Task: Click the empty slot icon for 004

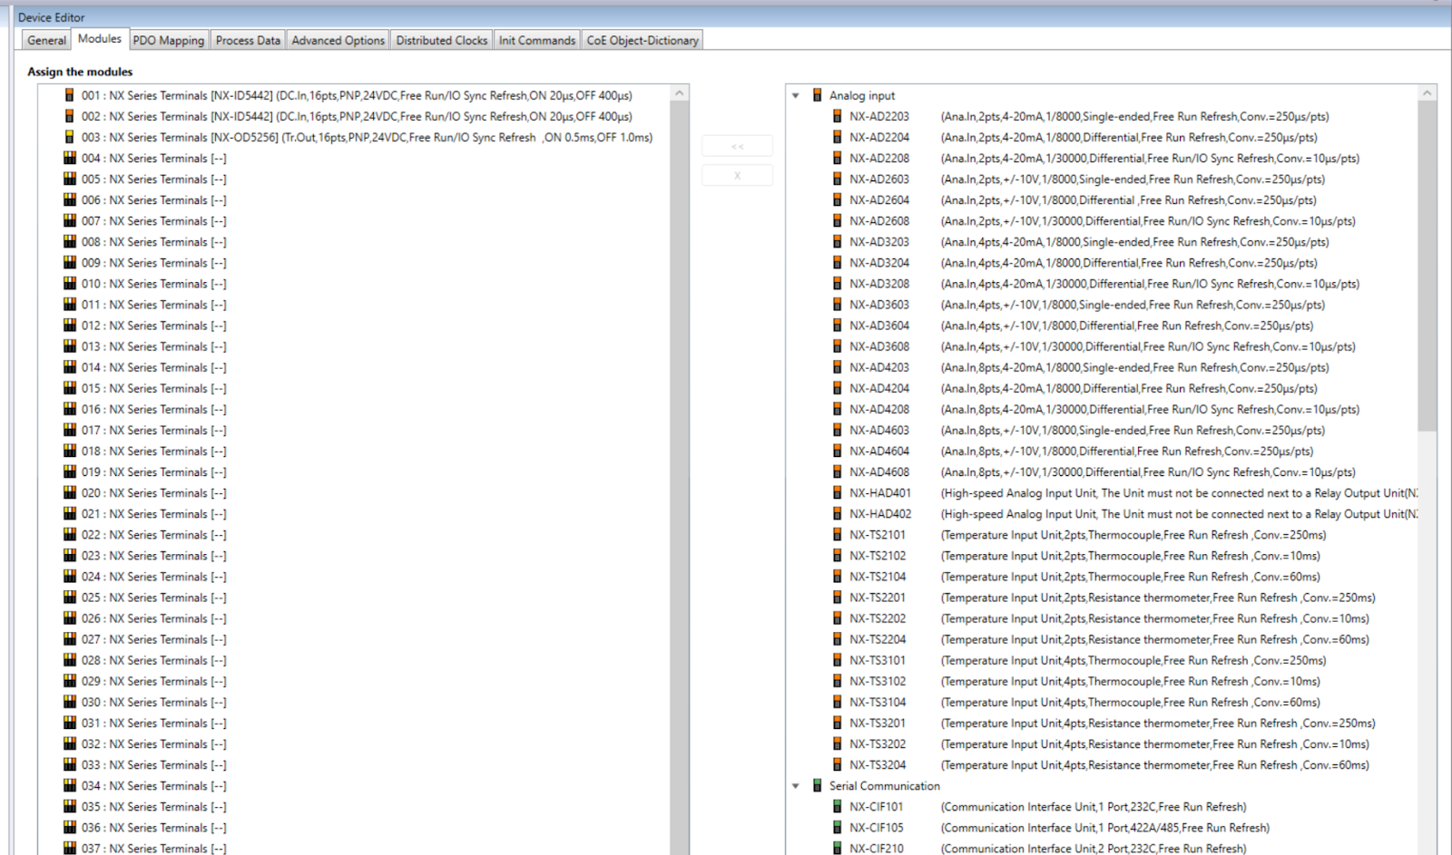Action: pyautogui.click(x=70, y=158)
